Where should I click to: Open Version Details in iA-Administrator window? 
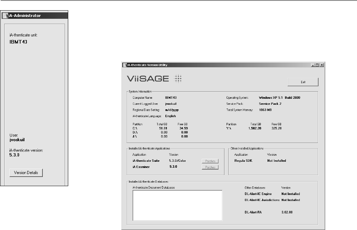pyautogui.click(x=26, y=173)
